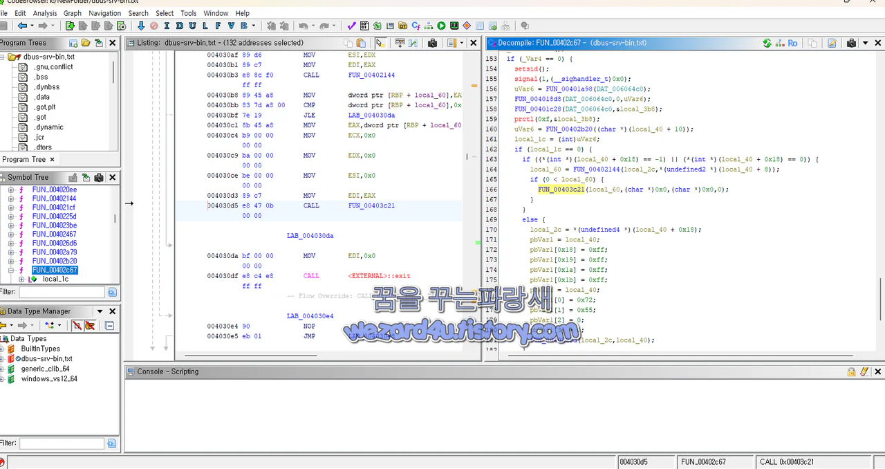Open Data Type Manager menu dropdown arrow
The image size is (885, 469).
(100, 311)
